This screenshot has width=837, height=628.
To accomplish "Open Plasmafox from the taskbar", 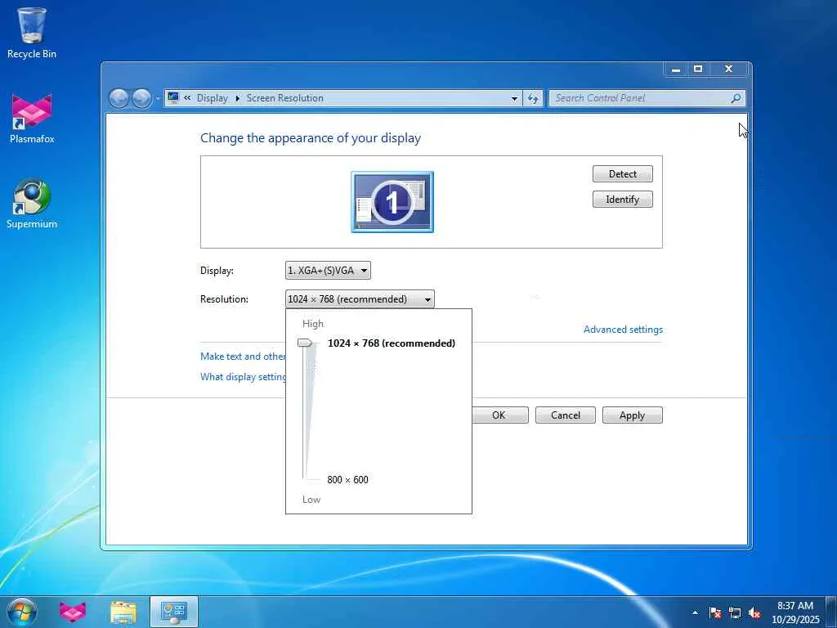I will pyautogui.click(x=73, y=612).
